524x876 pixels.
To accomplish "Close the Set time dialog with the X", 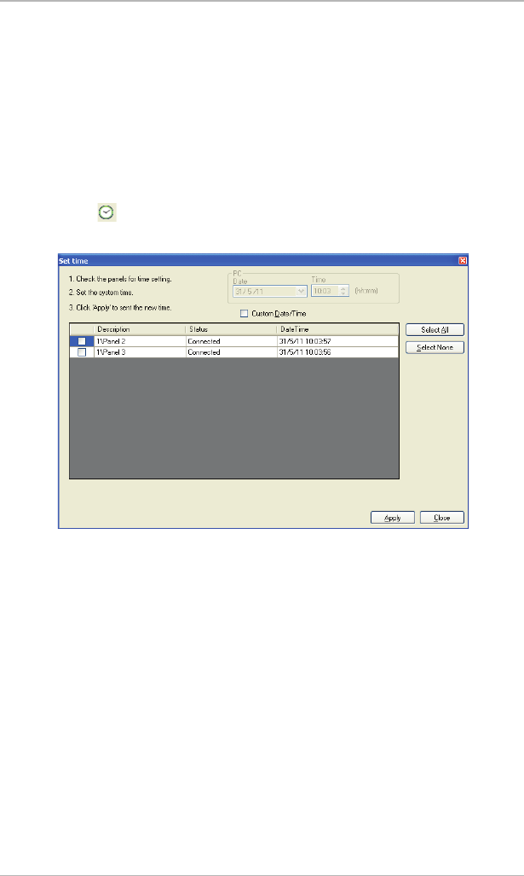I will coord(463,260).
